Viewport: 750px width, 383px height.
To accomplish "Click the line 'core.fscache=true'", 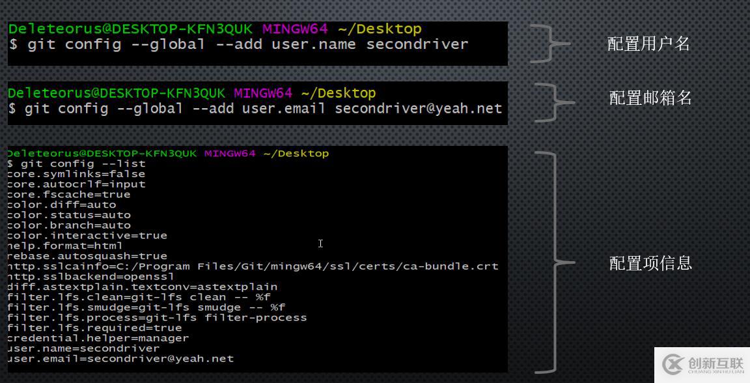I will (x=69, y=194).
